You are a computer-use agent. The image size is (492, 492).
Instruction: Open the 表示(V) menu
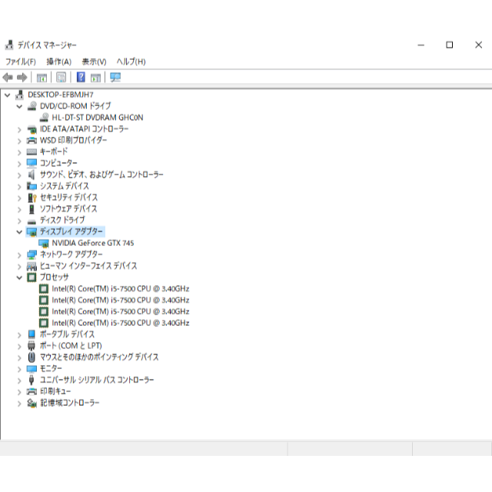point(94,61)
